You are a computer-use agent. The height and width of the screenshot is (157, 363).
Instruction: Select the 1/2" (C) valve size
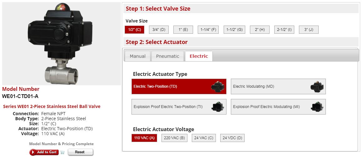pos(135,30)
